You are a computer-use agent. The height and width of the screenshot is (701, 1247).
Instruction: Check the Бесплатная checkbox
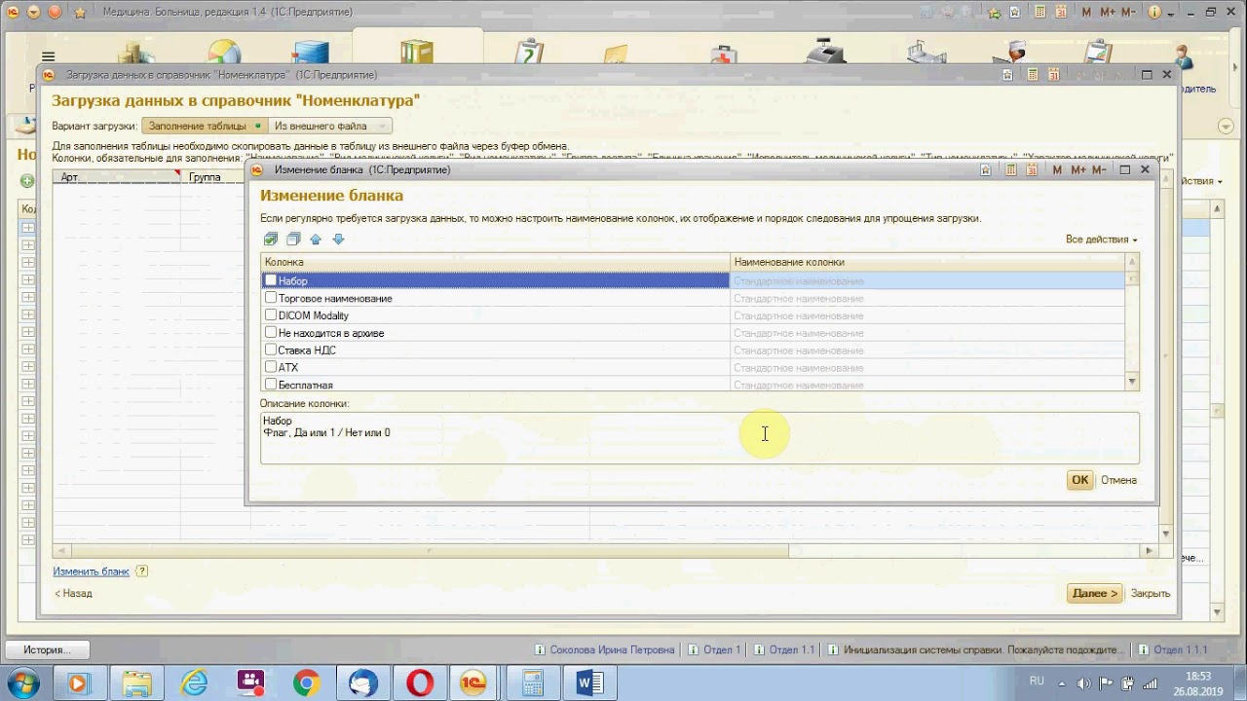pos(271,385)
